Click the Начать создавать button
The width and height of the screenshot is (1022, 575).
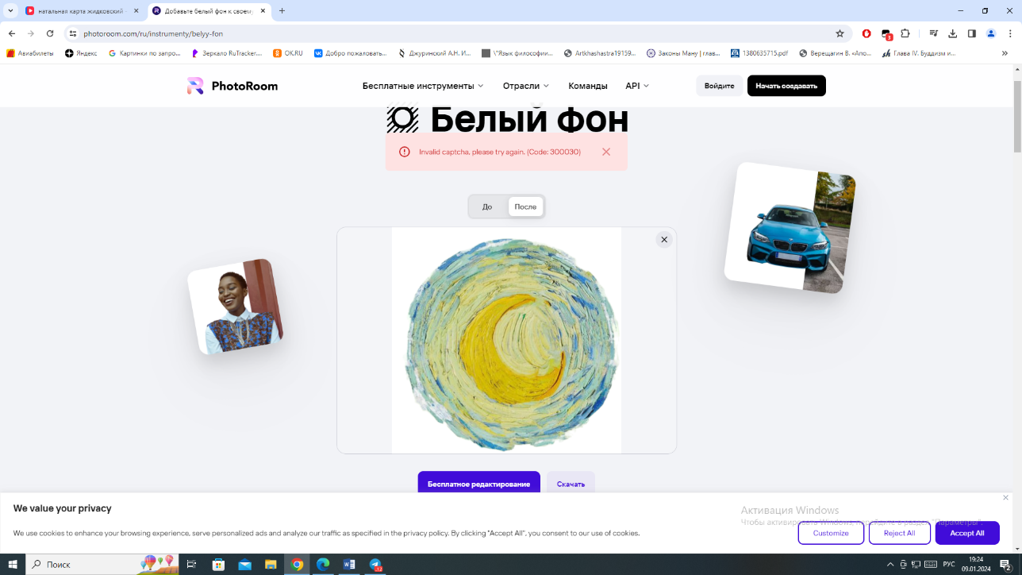(x=786, y=86)
